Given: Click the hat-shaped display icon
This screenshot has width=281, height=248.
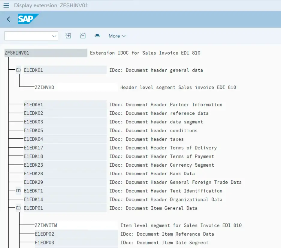Looking at the screenshot, I should pyautogui.click(x=97, y=36).
